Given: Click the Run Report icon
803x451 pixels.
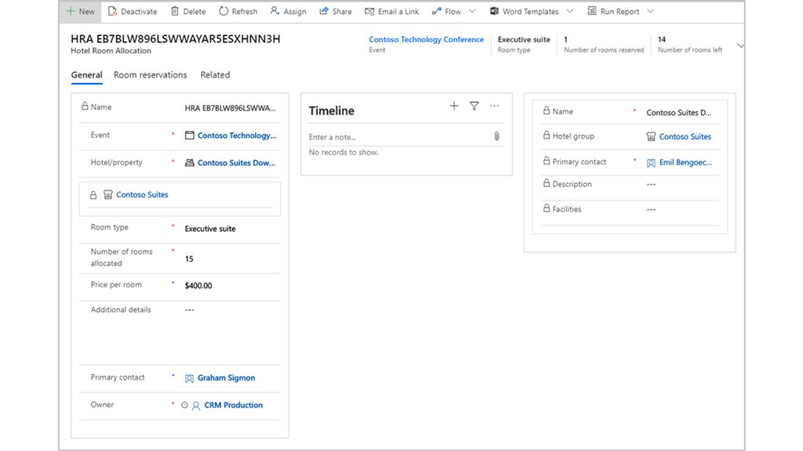Looking at the screenshot, I should [x=591, y=11].
